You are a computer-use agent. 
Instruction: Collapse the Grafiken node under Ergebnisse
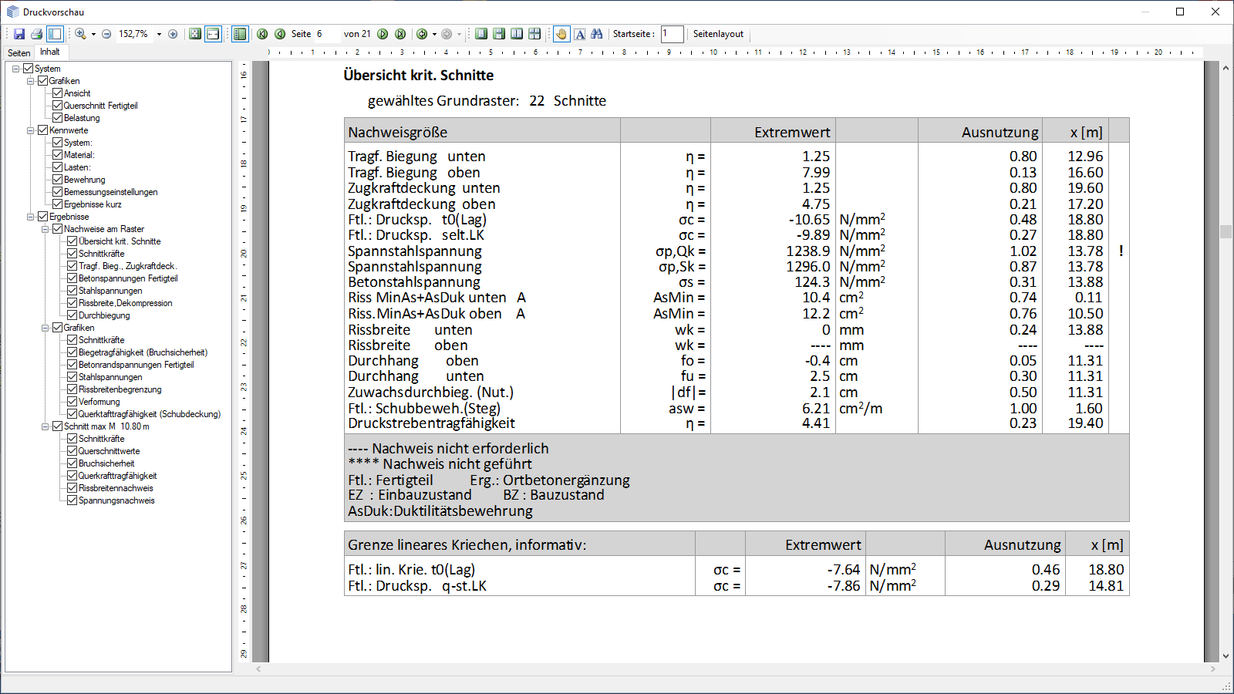46,328
